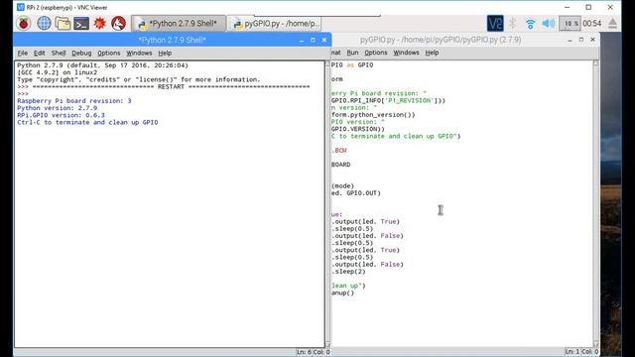Close the pyGPIO.py editor window
Image resolution: width=635 pixels, height=357 pixels.
pos(593,40)
